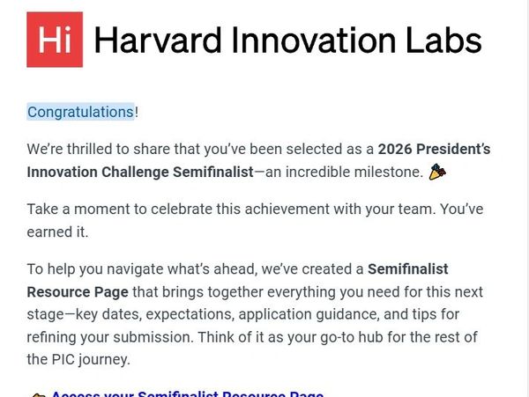Image resolution: width=529 pixels, height=397 pixels.
Task: Open the Access your Semifinalist Resource Page link
Action: pos(187,394)
